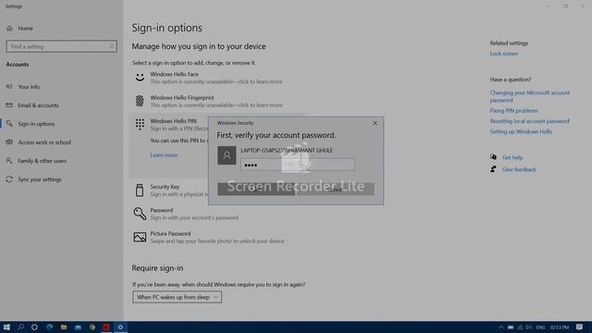The width and height of the screenshot is (592, 333).
Task: Cancel the Windows Security password prompt
Action: click(335, 189)
